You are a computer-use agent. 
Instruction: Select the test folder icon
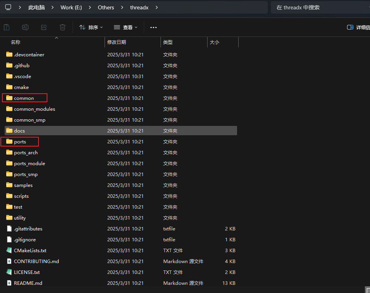click(9, 207)
